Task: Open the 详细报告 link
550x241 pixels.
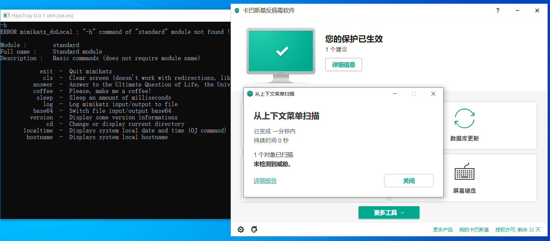Action: pyautogui.click(x=265, y=181)
